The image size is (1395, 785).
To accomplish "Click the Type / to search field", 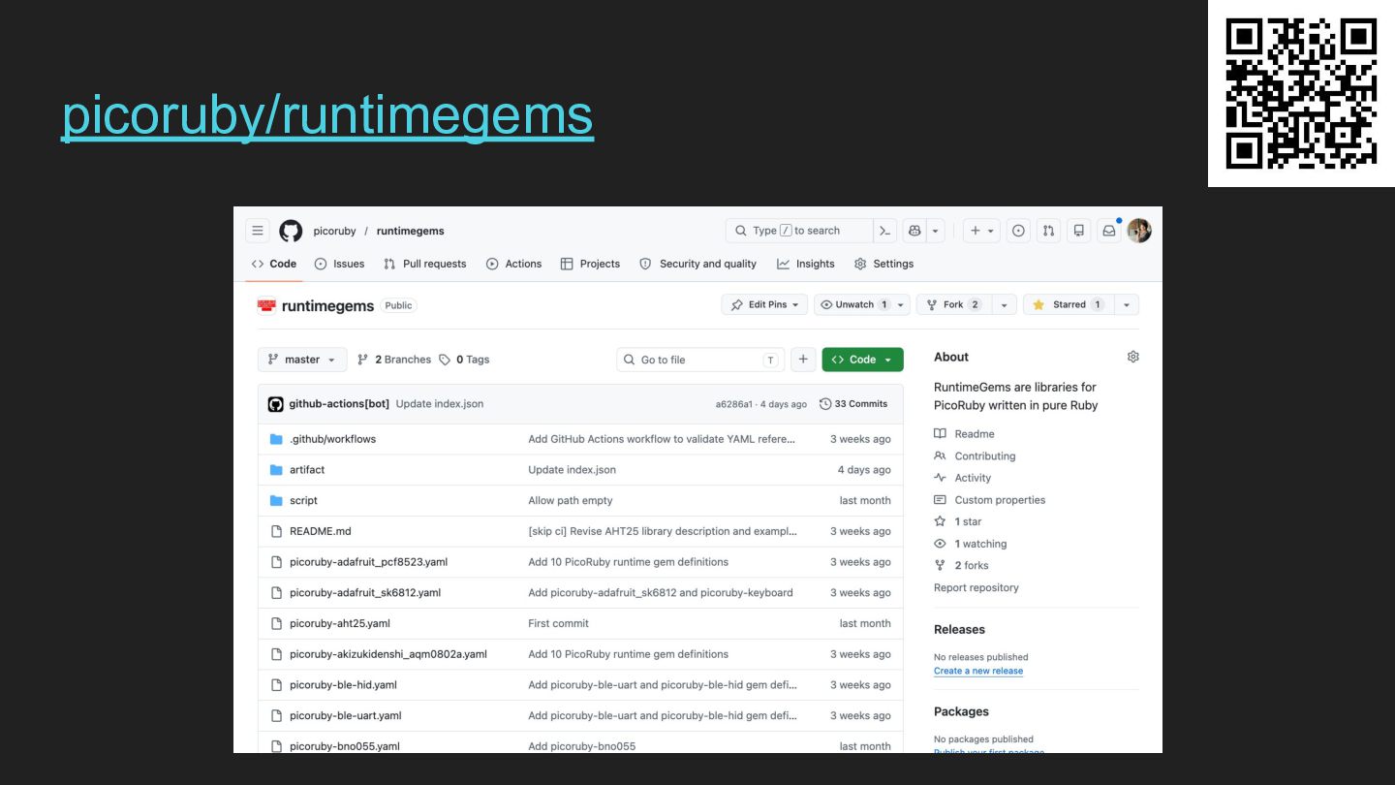I will [x=798, y=231].
